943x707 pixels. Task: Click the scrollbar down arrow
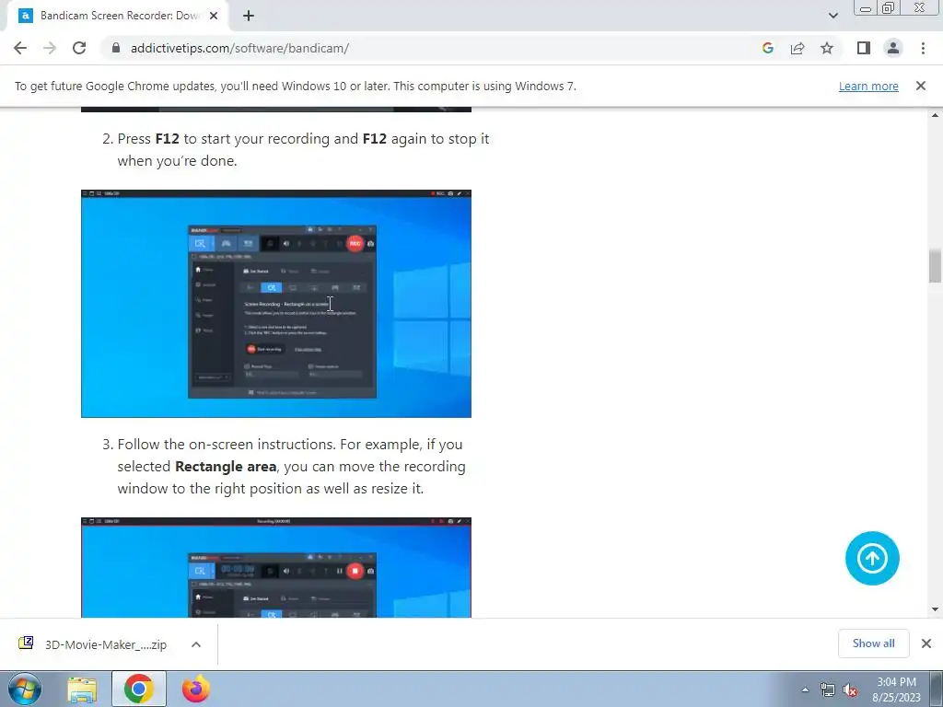935,609
